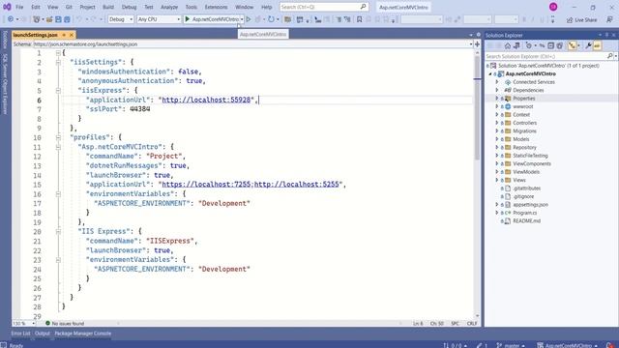Click Sync with Active Document icon

542,45
